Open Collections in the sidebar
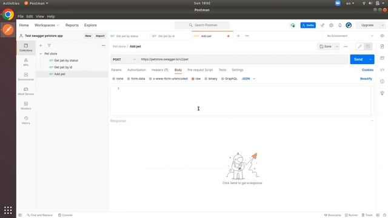Image resolution: width=388 pixels, height=218 pixels. pos(25,47)
